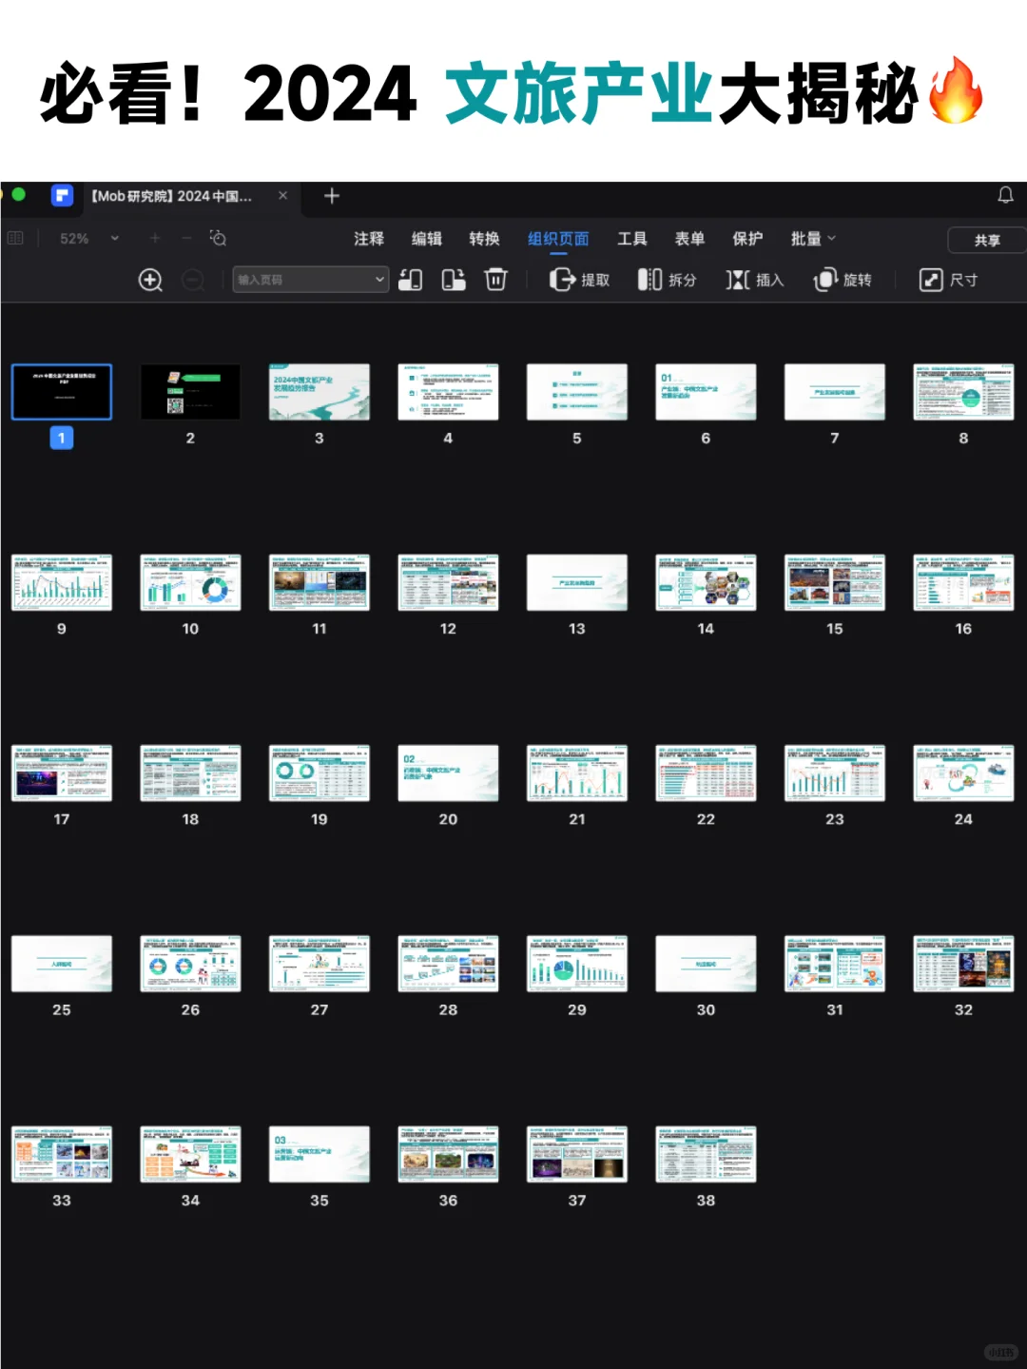Select page 36 thumbnail
The image size is (1027, 1369).
click(448, 1154)
